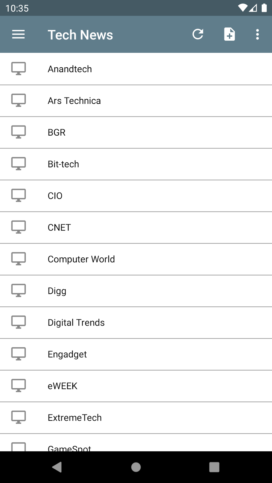Open the three-dot overflow menu
The height and width of the screenshot is (483, 272).
(257, 34)
